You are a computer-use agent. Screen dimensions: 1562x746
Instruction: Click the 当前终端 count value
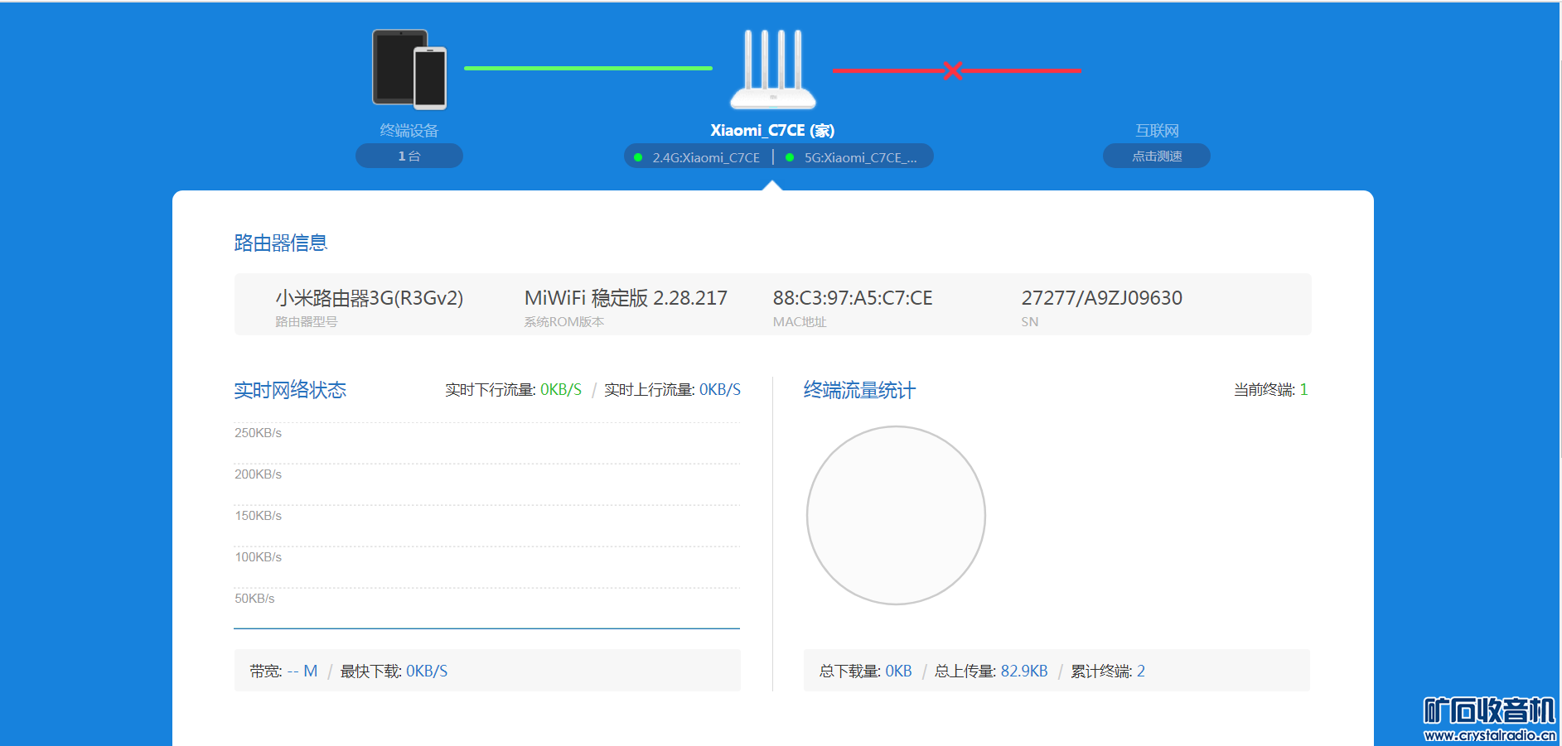point(1303,390)
